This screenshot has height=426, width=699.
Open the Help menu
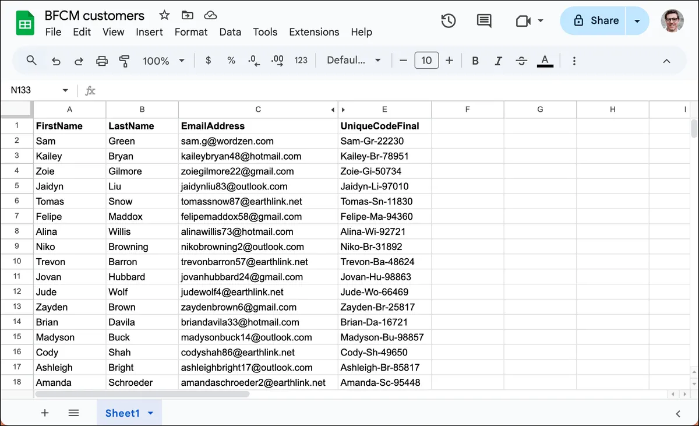click(361, 32)
